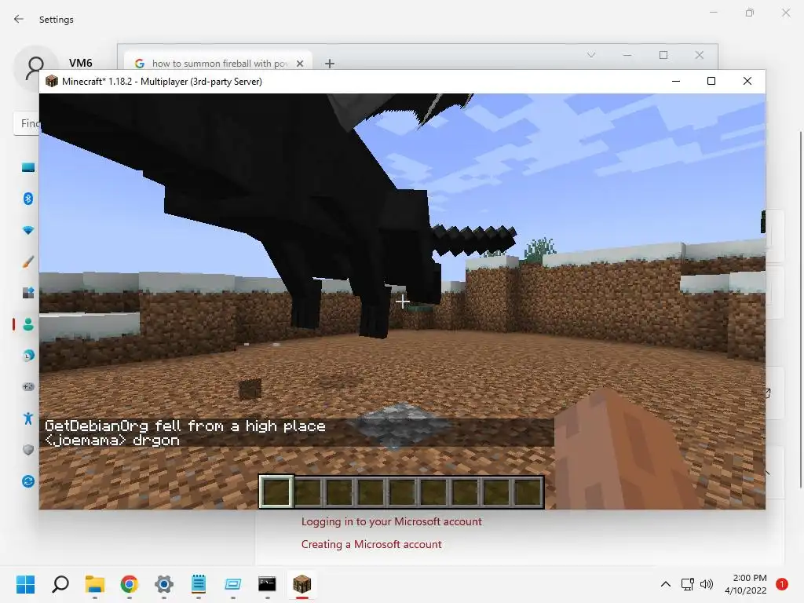Open the notification count badge
This screenshot has height=603, width=804.
(x=782, y=584)
